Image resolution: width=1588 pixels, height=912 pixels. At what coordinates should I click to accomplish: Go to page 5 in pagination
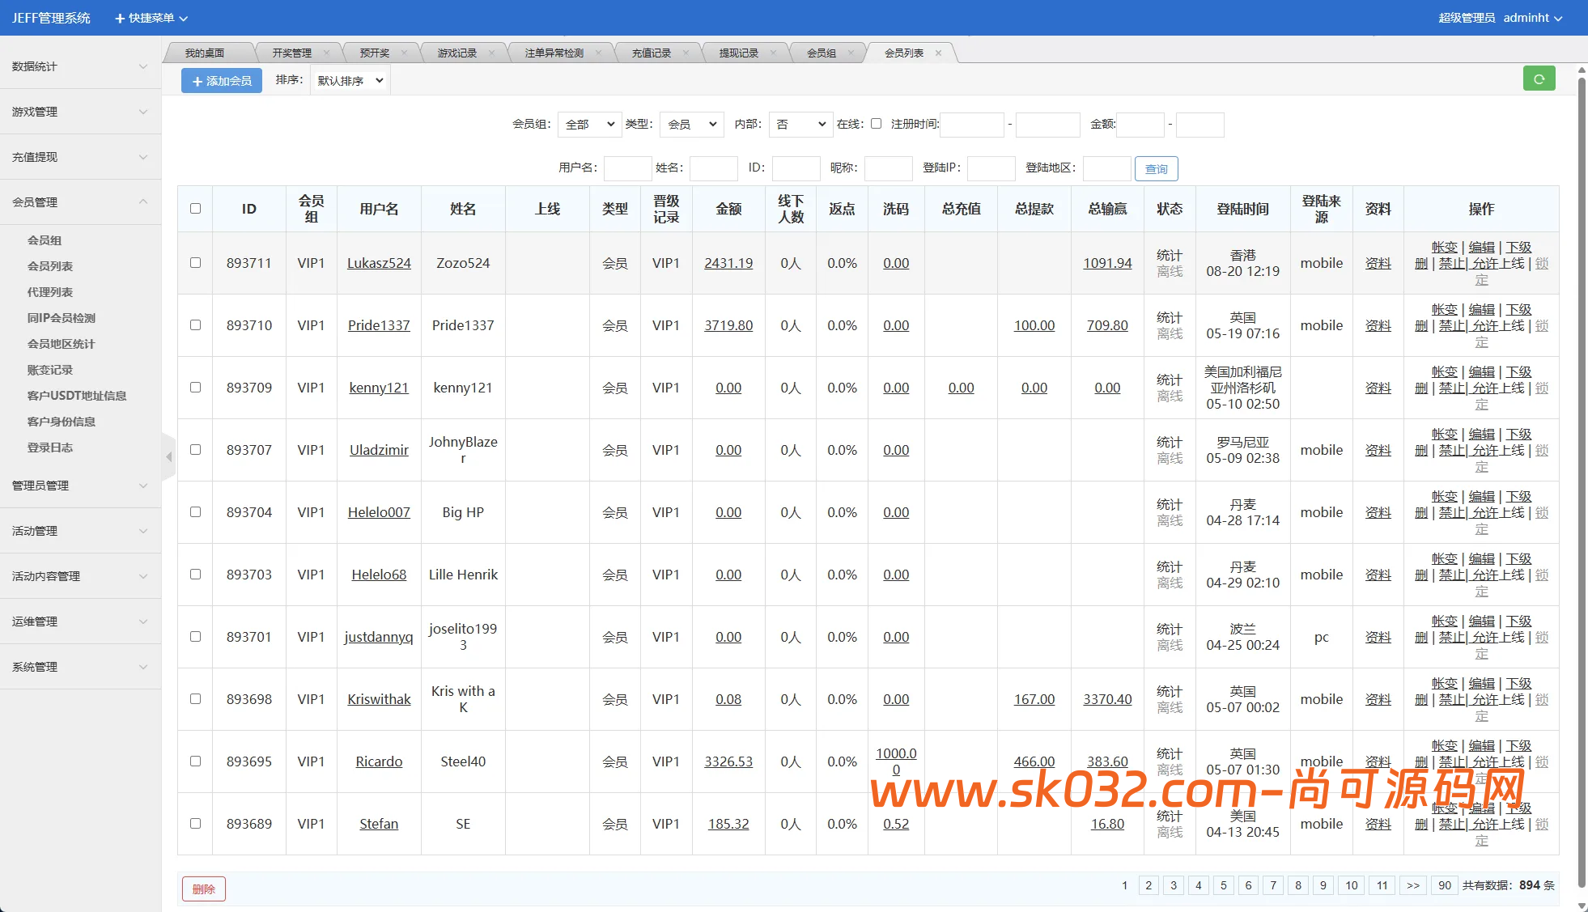[1223, 885]
